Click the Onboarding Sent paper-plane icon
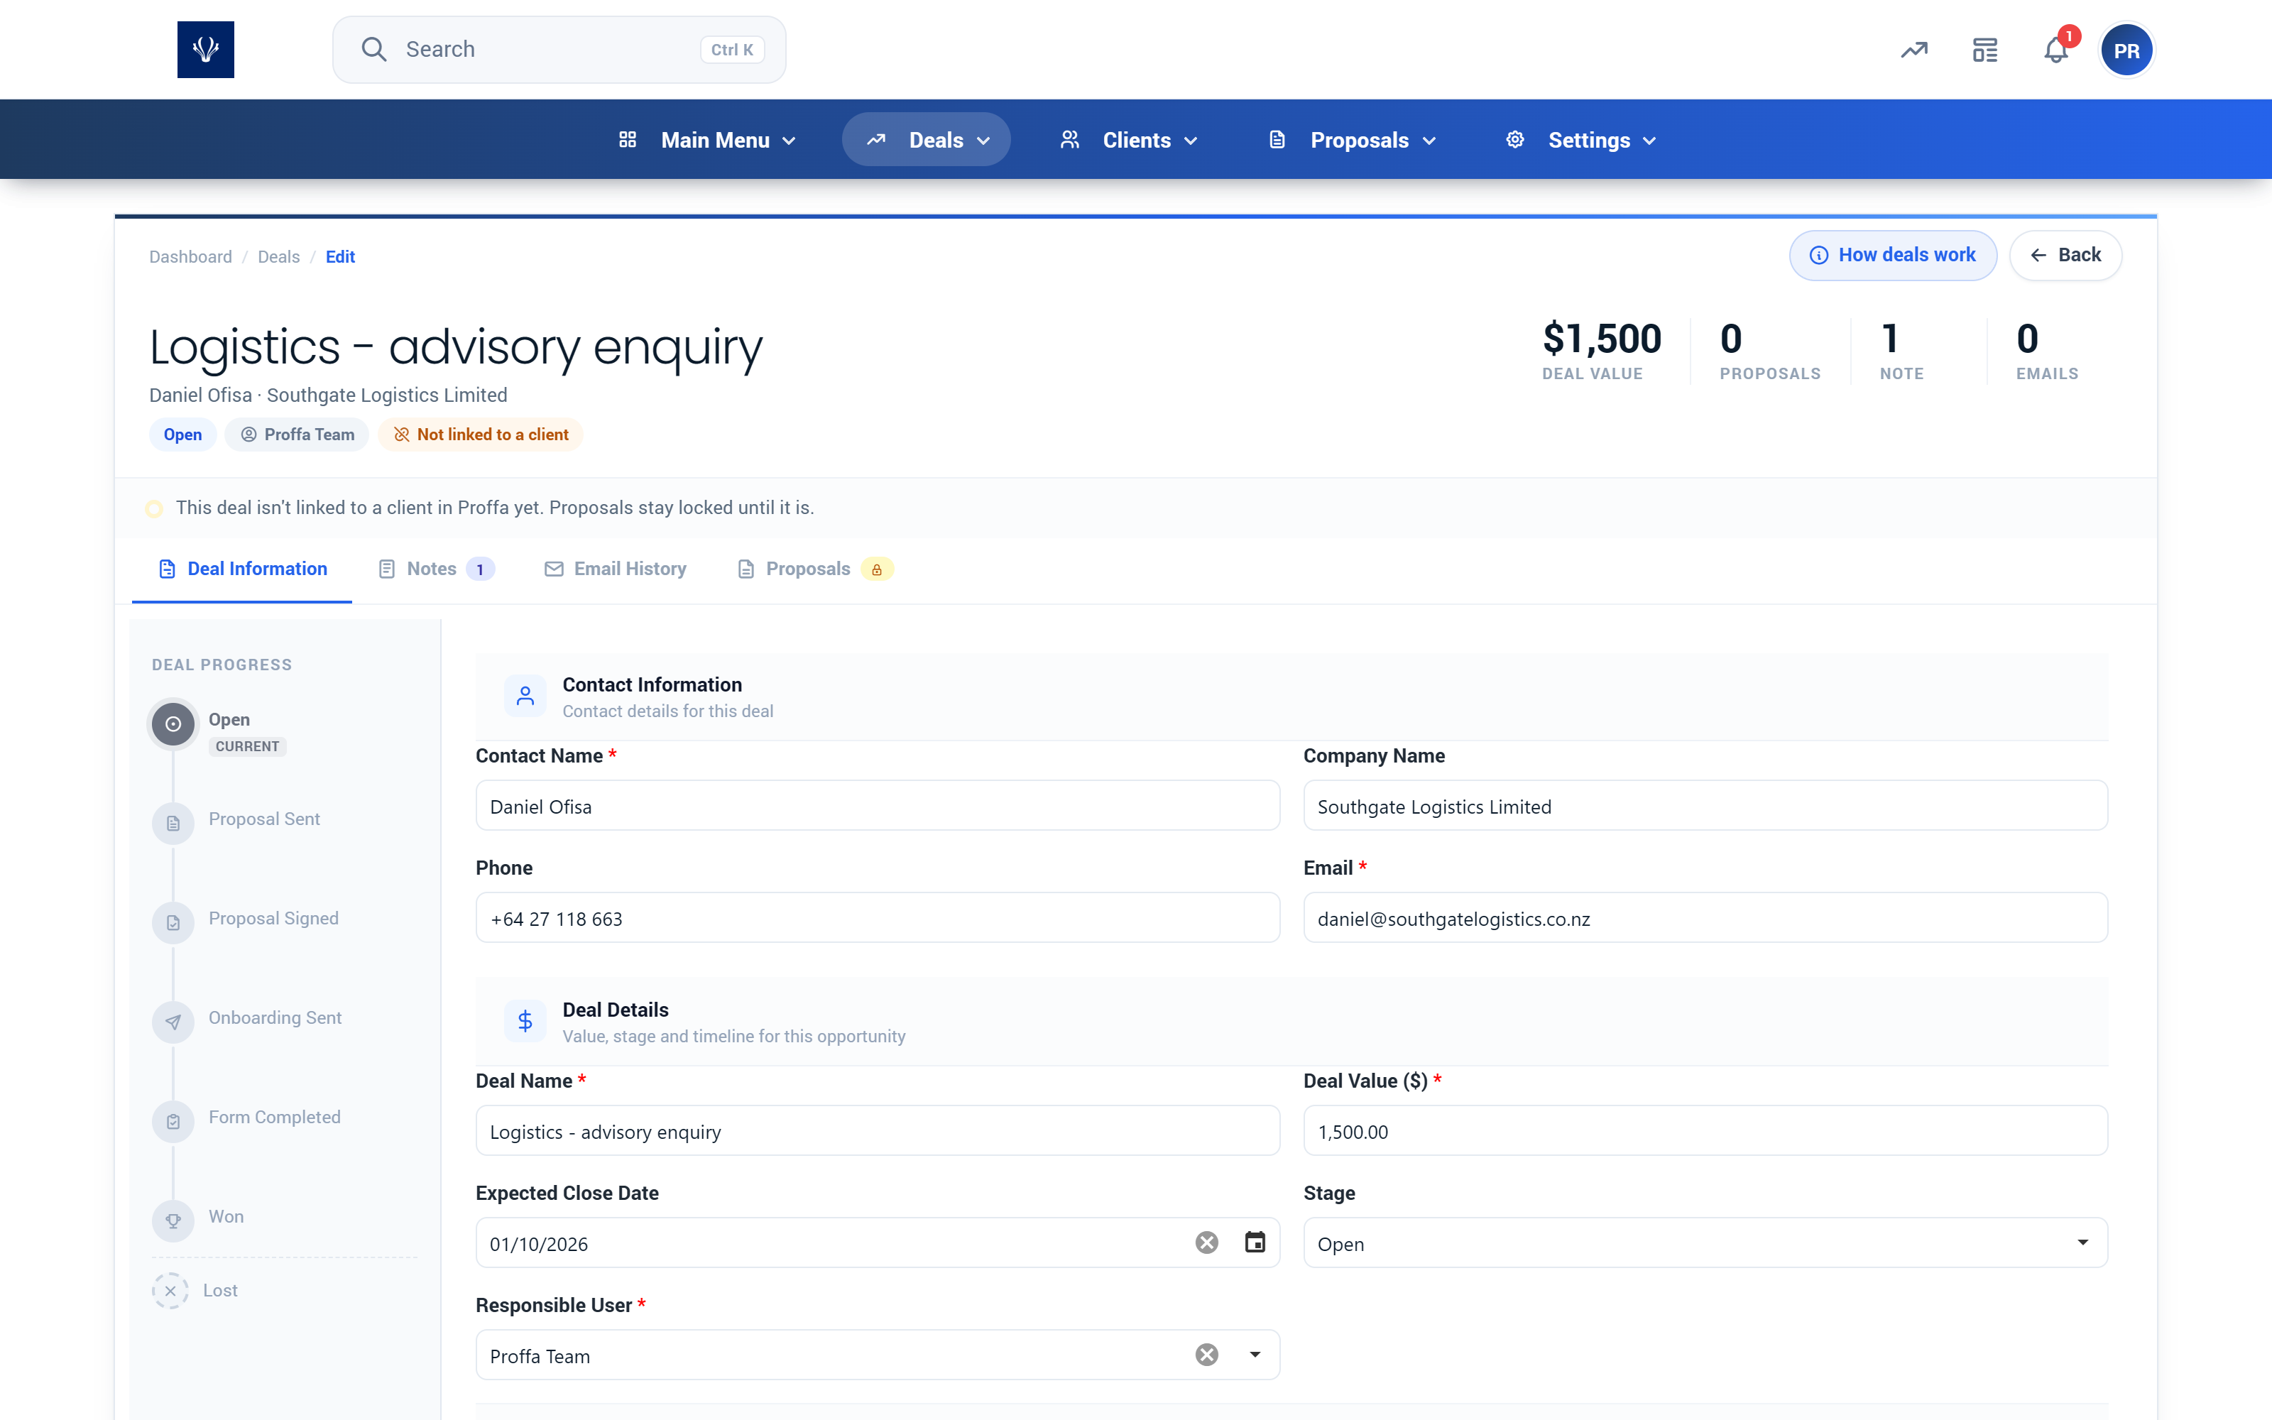 pos(173,1022)
